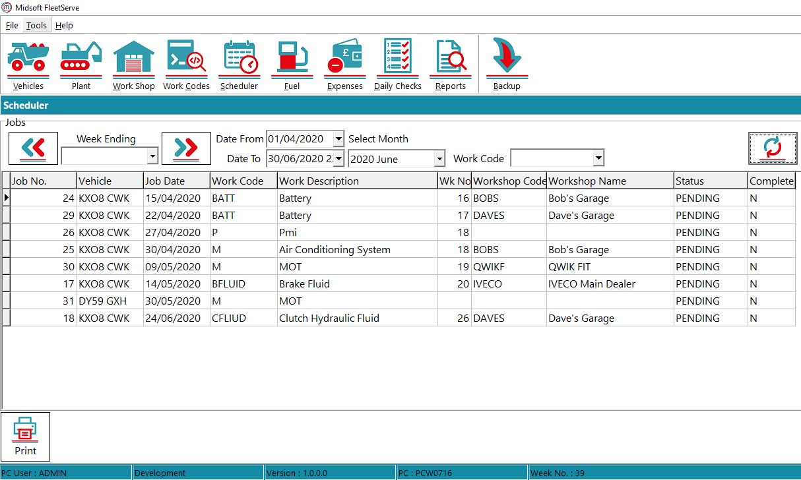Print the scheduler job list
This screenshot has width=801, height=480.
pos(26,435)
